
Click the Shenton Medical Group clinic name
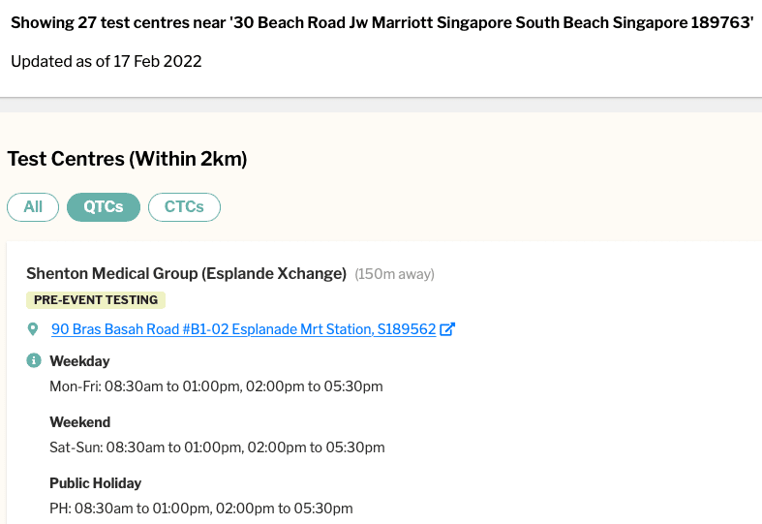point(186,273)
